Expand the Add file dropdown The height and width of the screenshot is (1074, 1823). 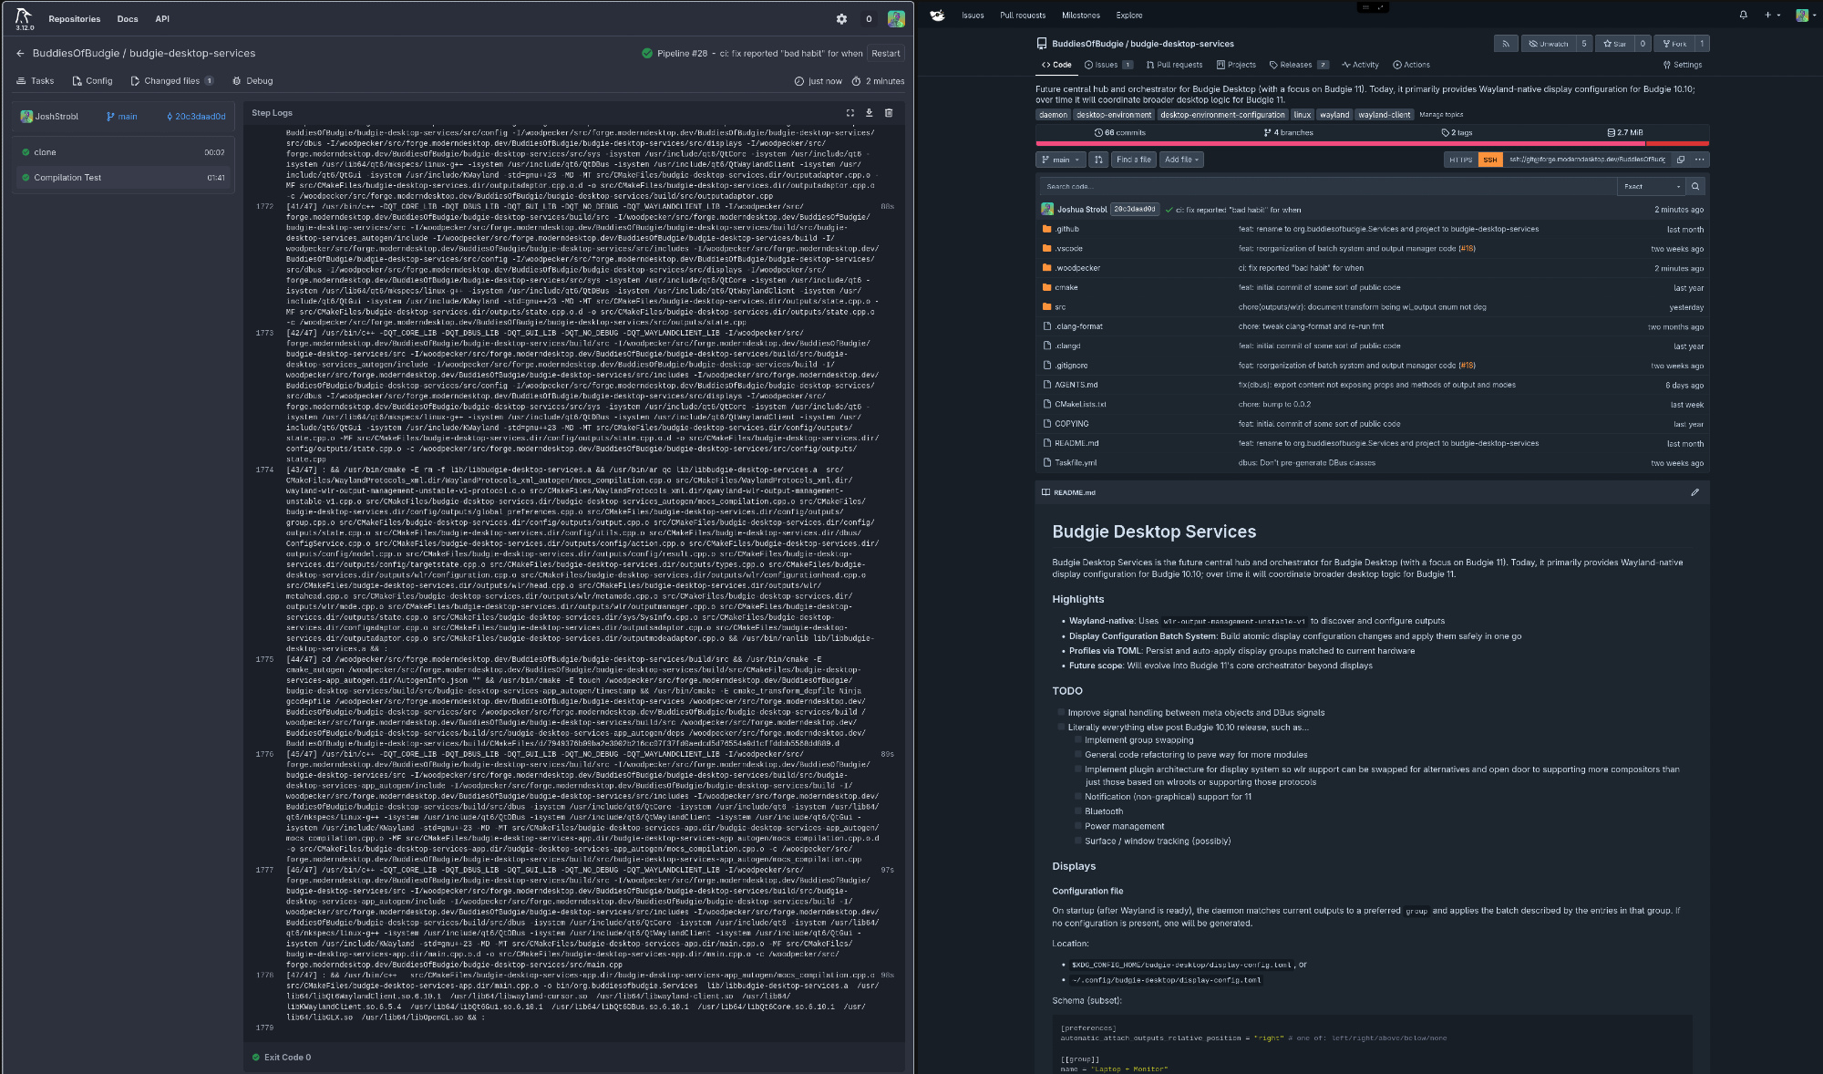click(1181, 160)
